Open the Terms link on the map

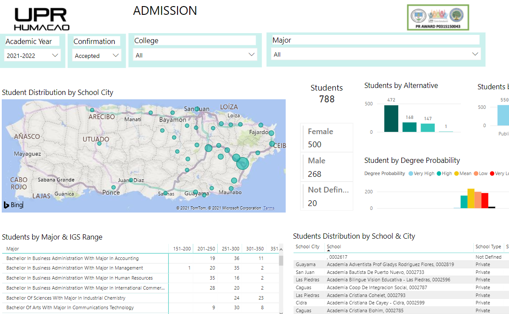click(x=269, y=208)
